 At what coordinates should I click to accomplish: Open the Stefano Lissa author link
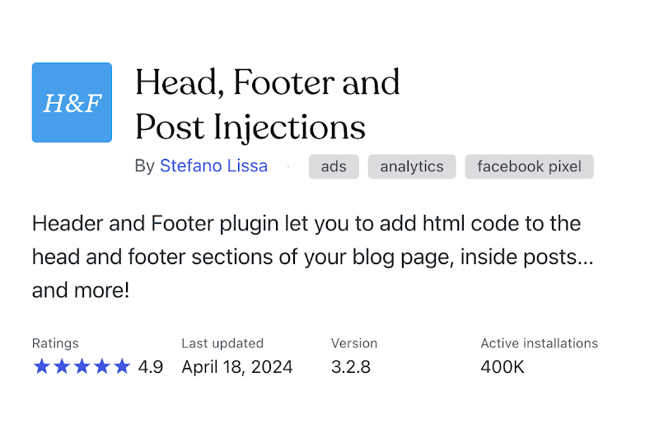tap(213, 165)
